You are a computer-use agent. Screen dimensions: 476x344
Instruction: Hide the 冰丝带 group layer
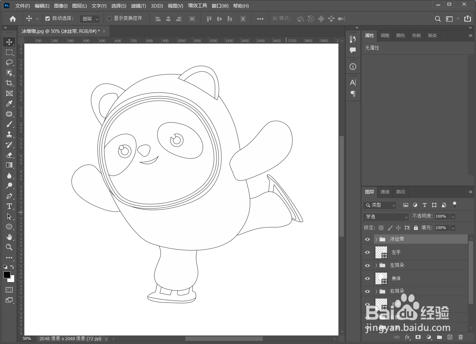coord(368,239)
